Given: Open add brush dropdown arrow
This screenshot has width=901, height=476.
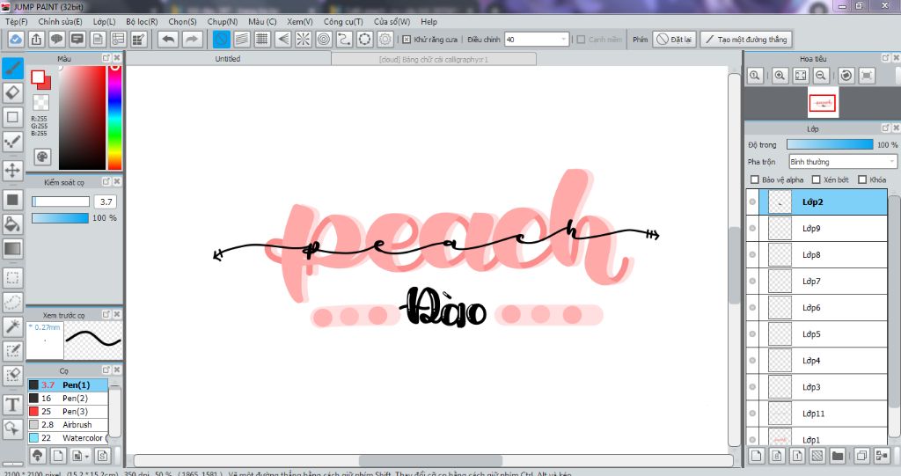Looking at the screenshot, I should pyautogui.click(x=86, y=457).
